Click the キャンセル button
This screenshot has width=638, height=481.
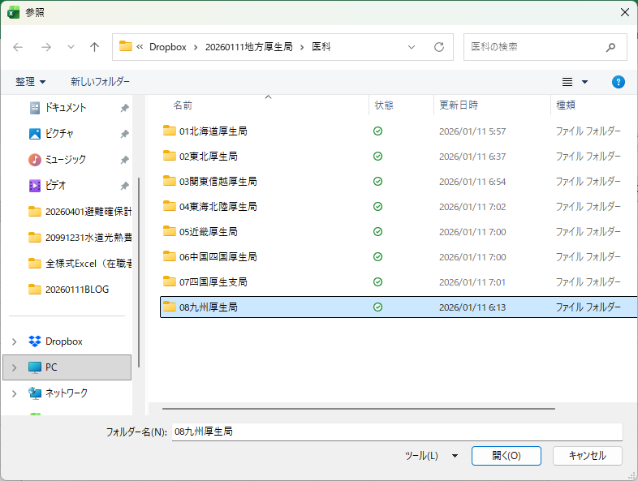coord(587,456)
